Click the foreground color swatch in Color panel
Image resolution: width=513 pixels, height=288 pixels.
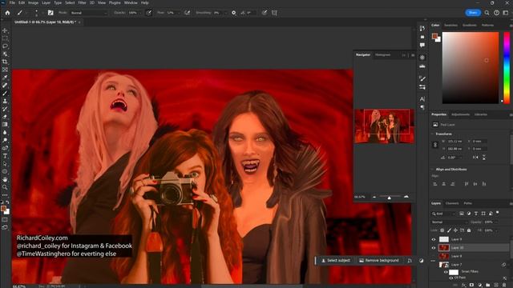coord(434,36)
